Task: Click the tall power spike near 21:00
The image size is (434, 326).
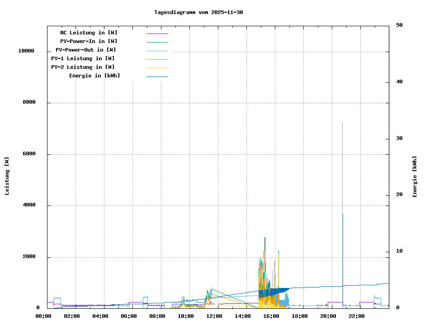Action: point(343,181)
